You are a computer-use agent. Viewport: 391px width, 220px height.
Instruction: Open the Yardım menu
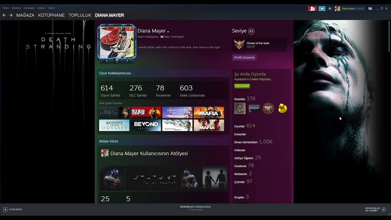pos(51,8)
